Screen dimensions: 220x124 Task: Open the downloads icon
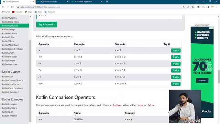203,7
